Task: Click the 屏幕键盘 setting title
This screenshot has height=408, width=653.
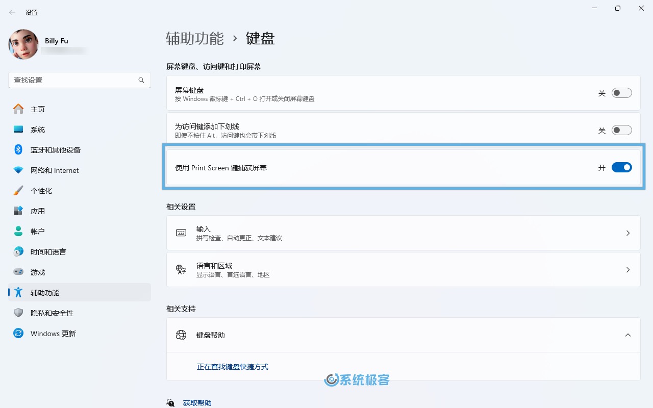Action: pyautogui.click(x=189, y=90)
